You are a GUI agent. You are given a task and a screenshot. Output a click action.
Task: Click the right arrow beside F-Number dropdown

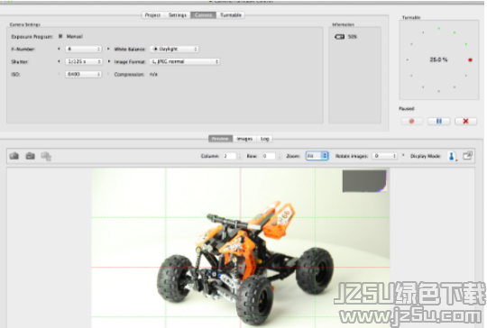click(108, 49)
